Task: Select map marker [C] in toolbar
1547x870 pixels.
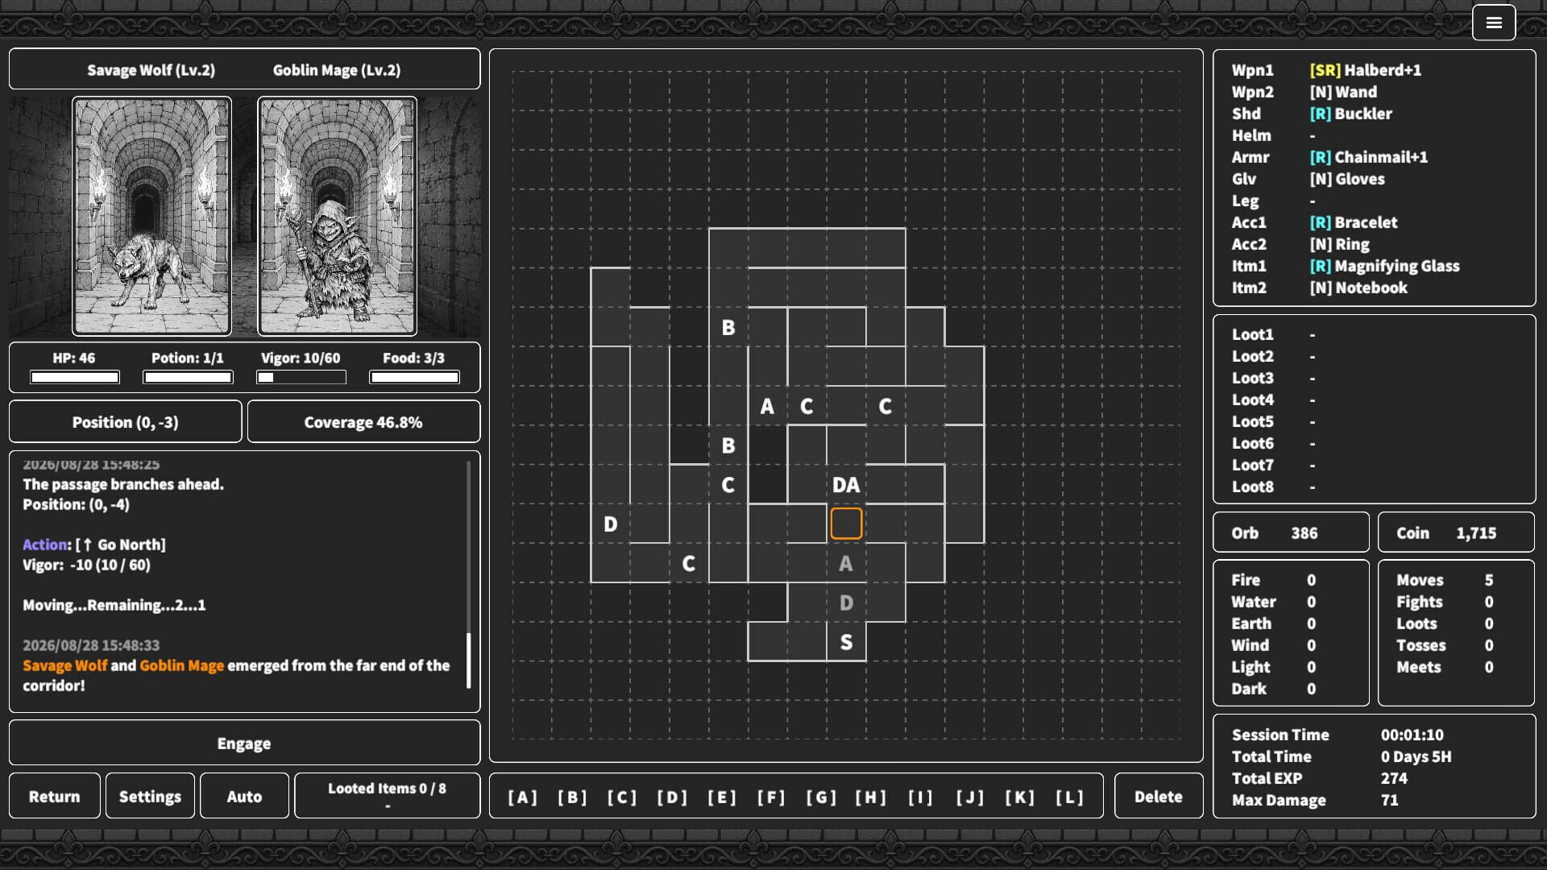Action: point(622,797)
